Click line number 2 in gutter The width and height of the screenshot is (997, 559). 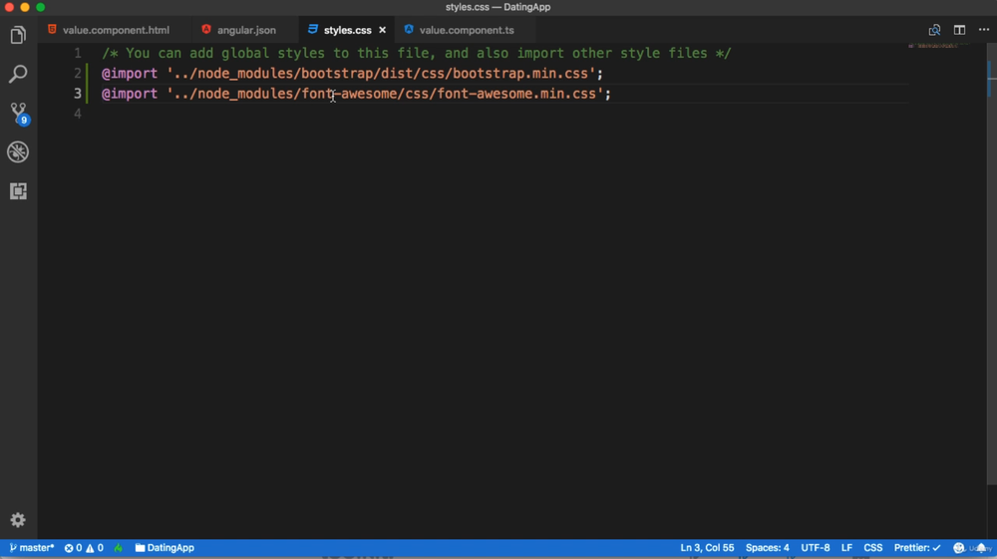[78, 74]
